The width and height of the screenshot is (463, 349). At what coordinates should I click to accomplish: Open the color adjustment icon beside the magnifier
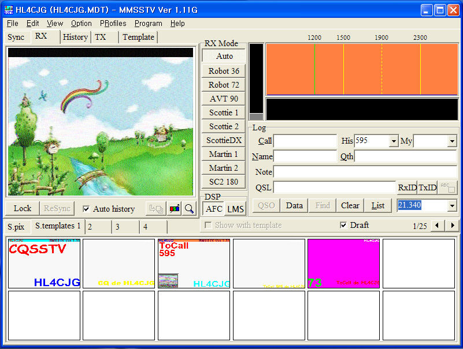[173, 209]
